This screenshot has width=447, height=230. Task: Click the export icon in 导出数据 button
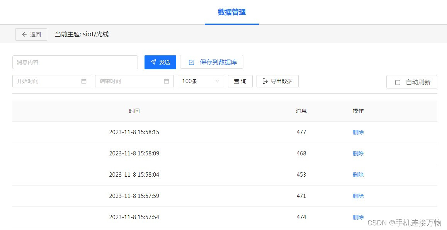pyautogui.click(x=265, y=81)
